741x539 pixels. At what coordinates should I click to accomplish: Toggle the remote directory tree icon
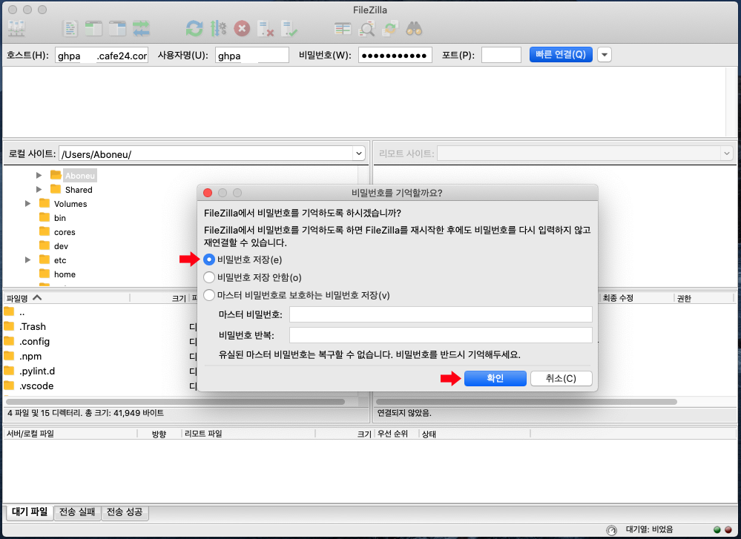coord(117,29)
